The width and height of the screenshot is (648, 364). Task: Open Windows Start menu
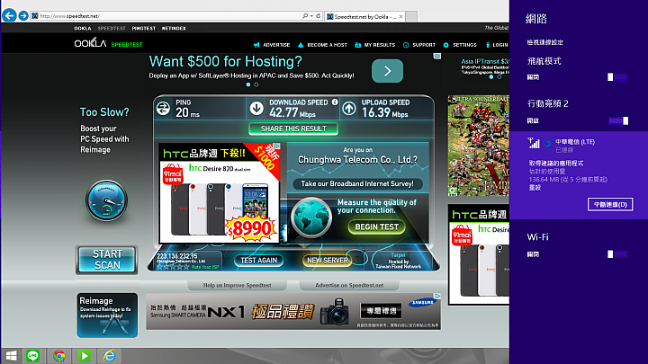(11, 356)
